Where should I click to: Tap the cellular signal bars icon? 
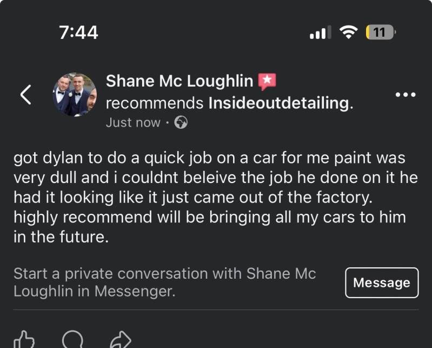point(321,34)
